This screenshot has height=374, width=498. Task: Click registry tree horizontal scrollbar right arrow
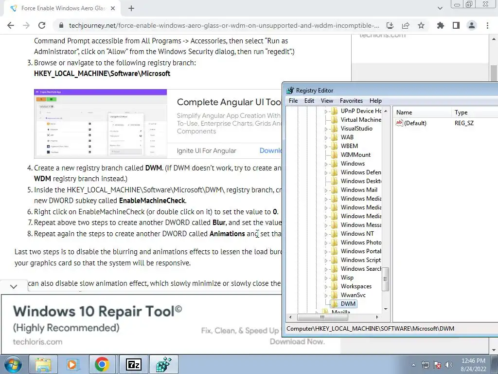[377, 317]
